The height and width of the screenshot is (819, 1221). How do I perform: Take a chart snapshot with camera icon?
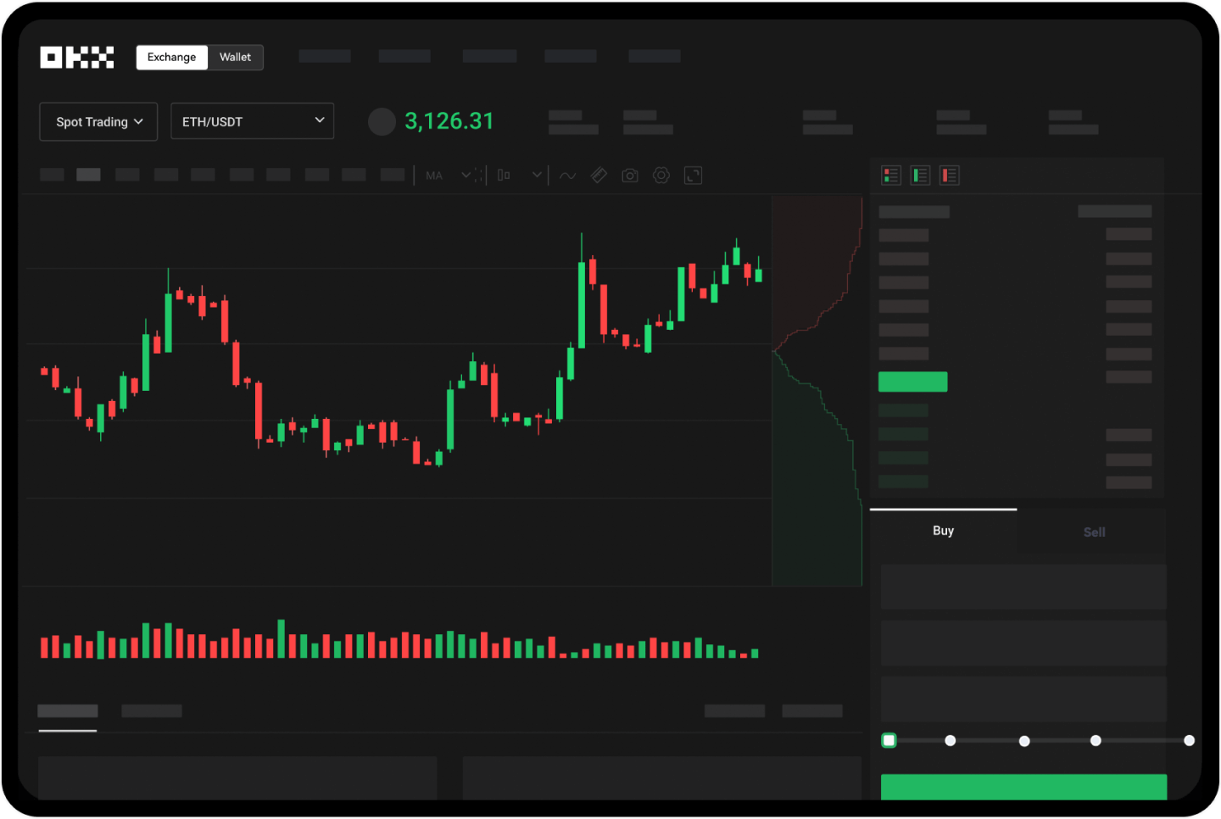pyautogui.click(x=630, y=175)
